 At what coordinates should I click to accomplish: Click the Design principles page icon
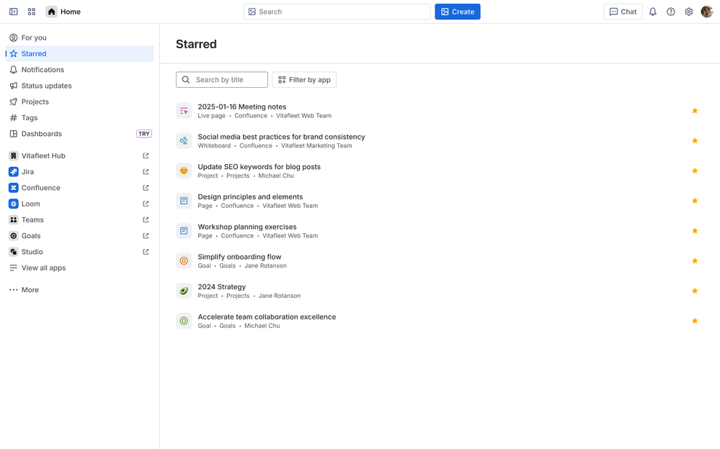(184, 201)
